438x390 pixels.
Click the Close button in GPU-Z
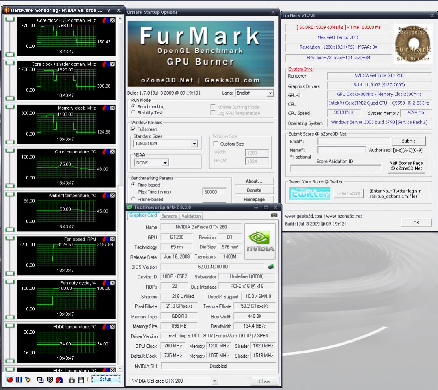(264, 381)
